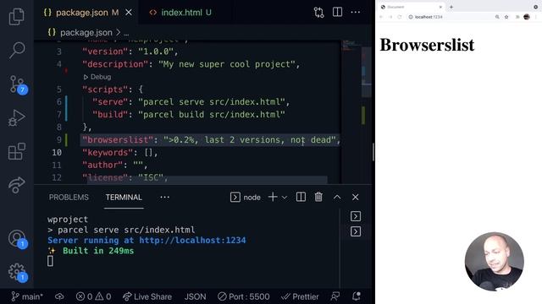Click the feedback icon in status bar

tap(335, 296)
